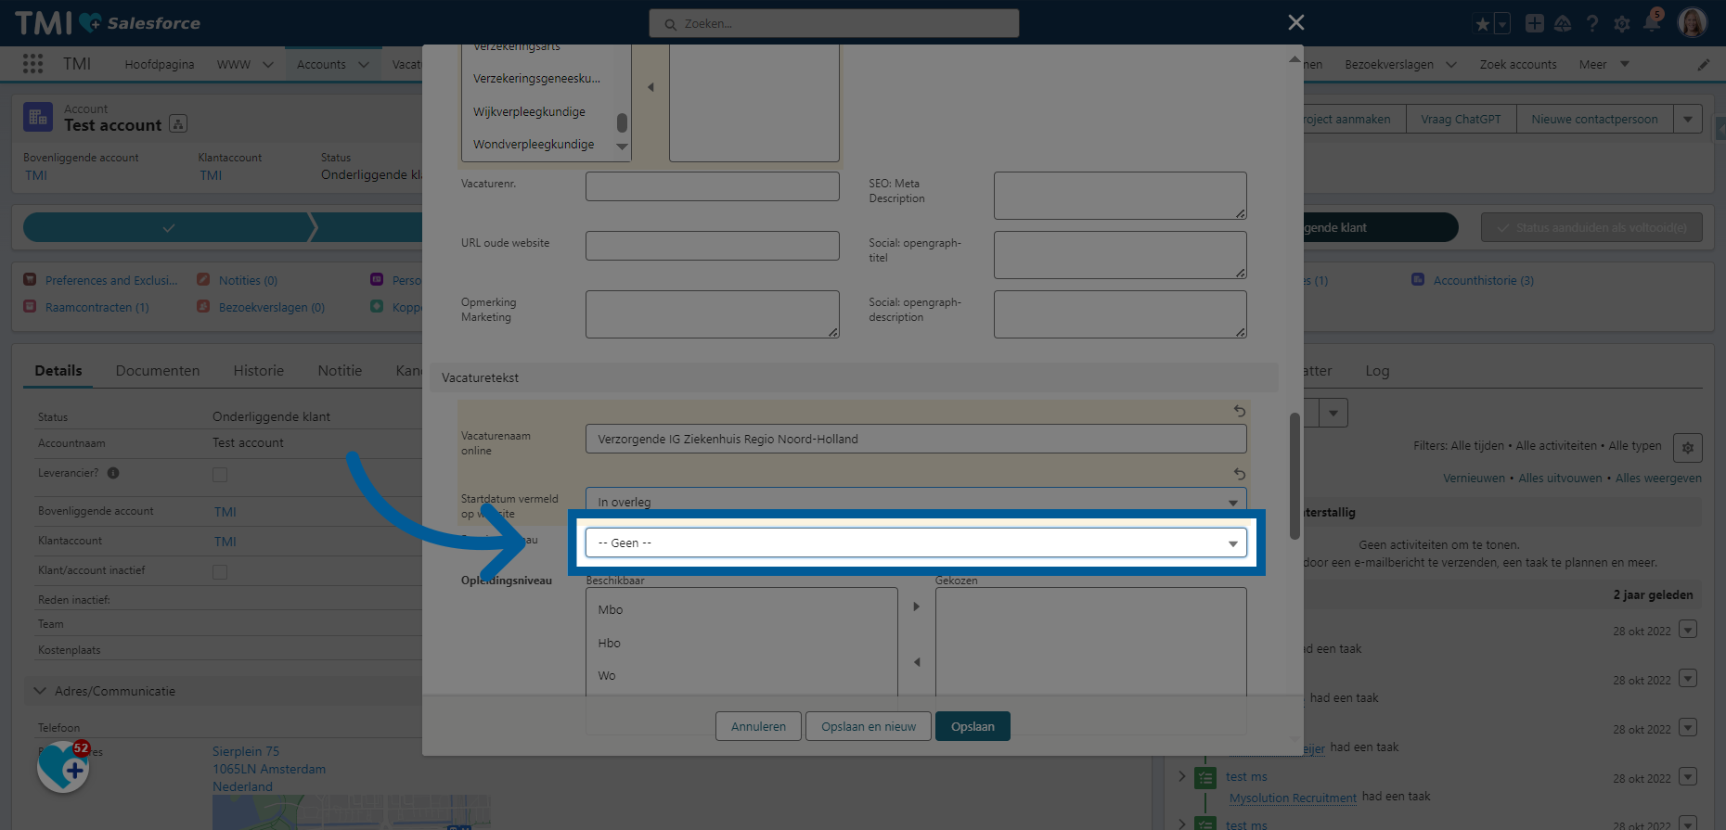Open the Trailhead guidance icon
The width and height of the screenshot is (1726, 830).
tap(1563, 23)
